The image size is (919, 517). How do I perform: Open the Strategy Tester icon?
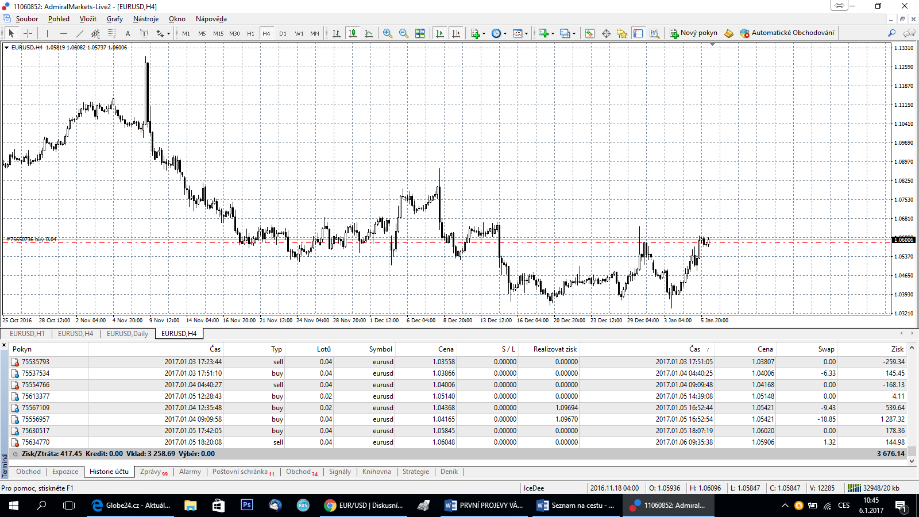point(654,33)
